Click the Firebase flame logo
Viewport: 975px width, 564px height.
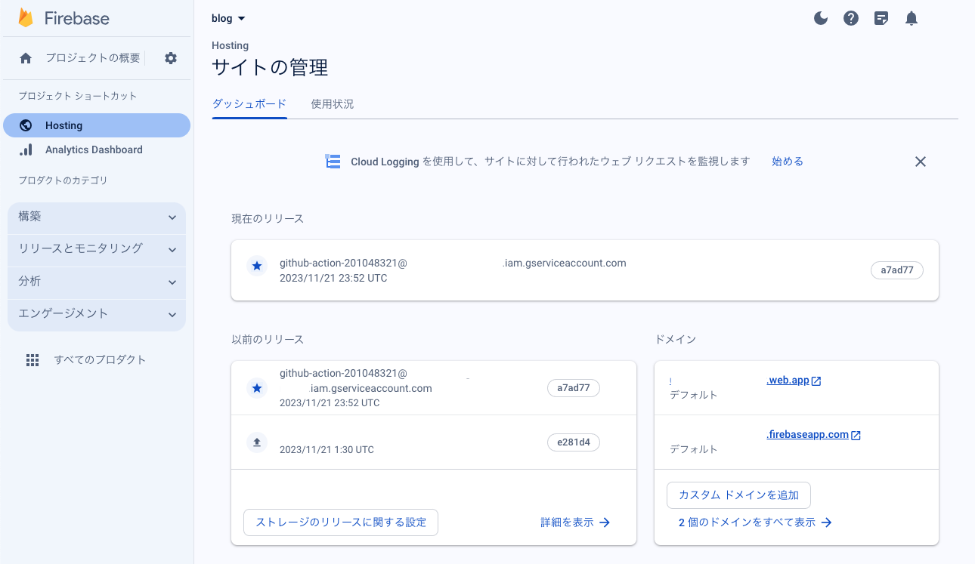pyautogui.click(x=26, y=18)
